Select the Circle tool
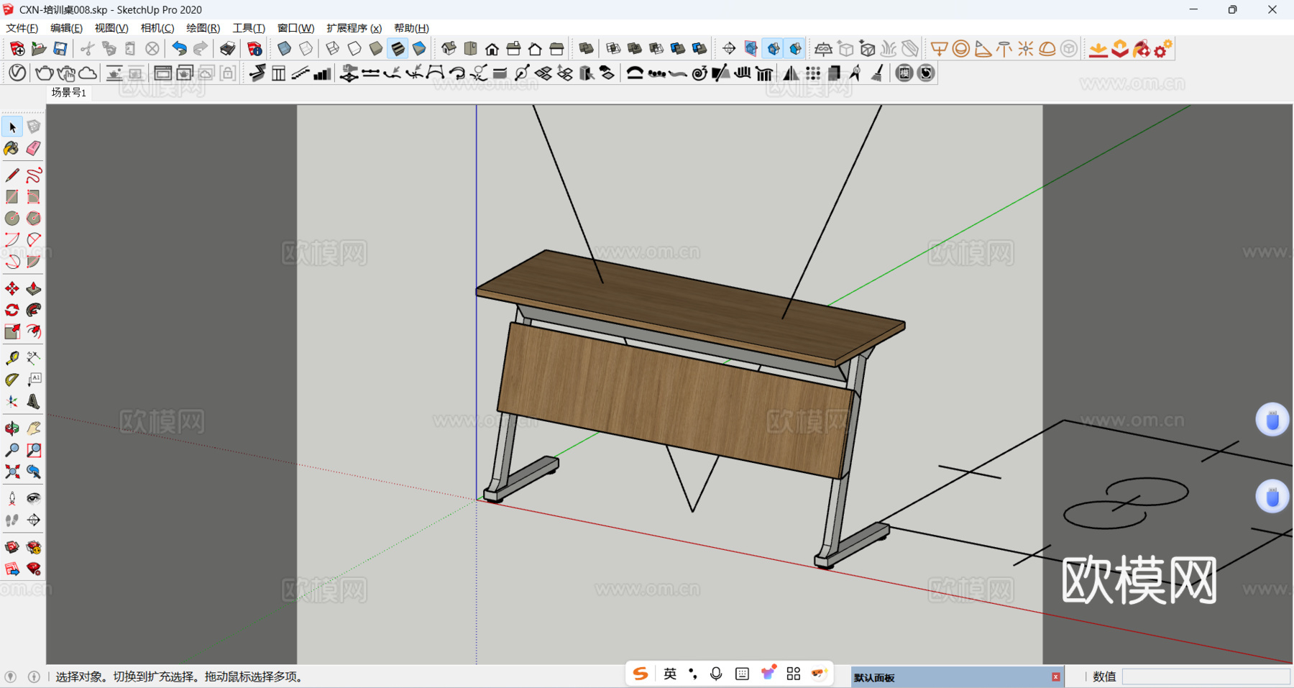 (x=12, y=218)
